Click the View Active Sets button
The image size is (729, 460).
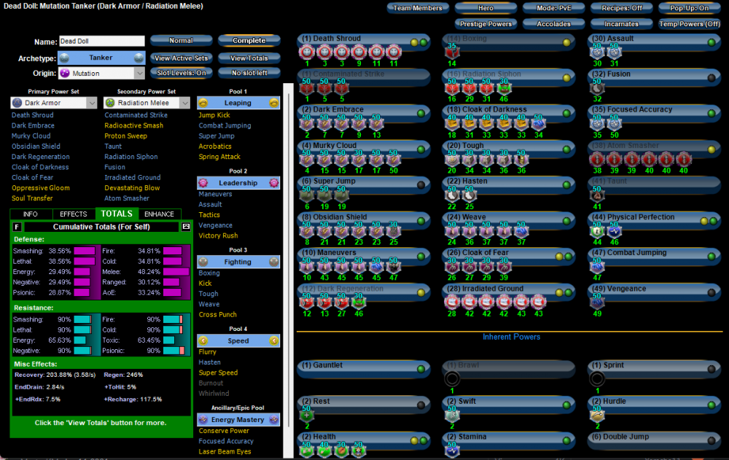(x=181, y=58)
